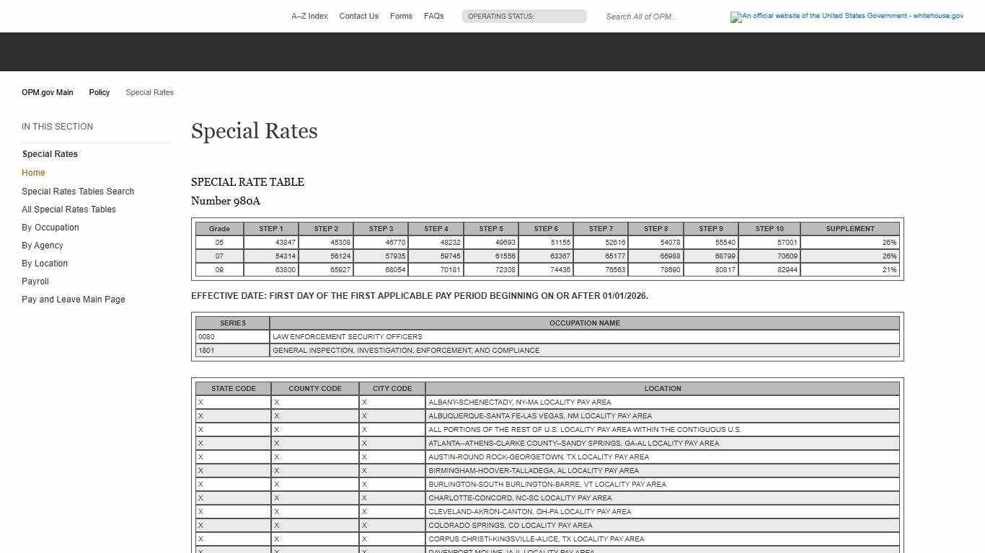The width and height of the screenshot is (985, 553).
Task: View All Special Rates Tables
Action: coord(69,209)
